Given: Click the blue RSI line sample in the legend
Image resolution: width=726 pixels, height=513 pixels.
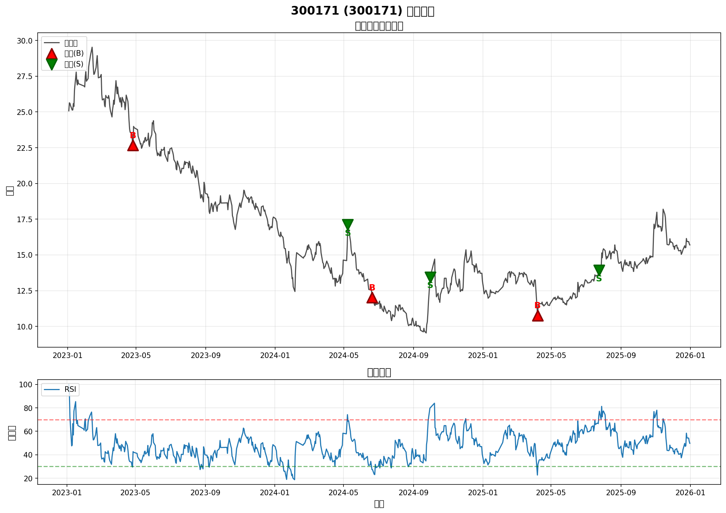Looking at the screenshot, I should (52, 389).
